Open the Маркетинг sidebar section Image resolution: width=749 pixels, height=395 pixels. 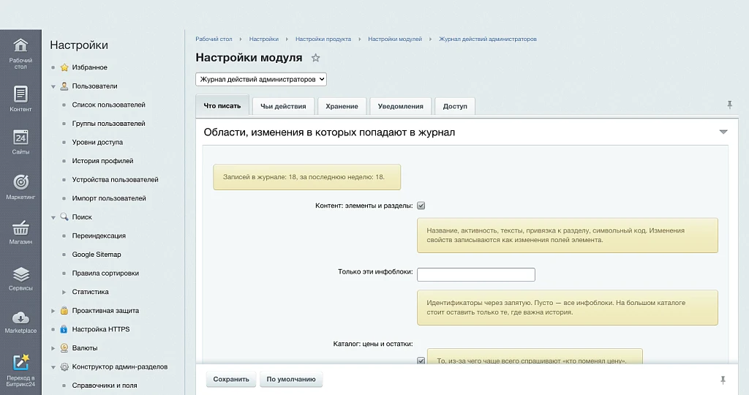pos(20,187)
